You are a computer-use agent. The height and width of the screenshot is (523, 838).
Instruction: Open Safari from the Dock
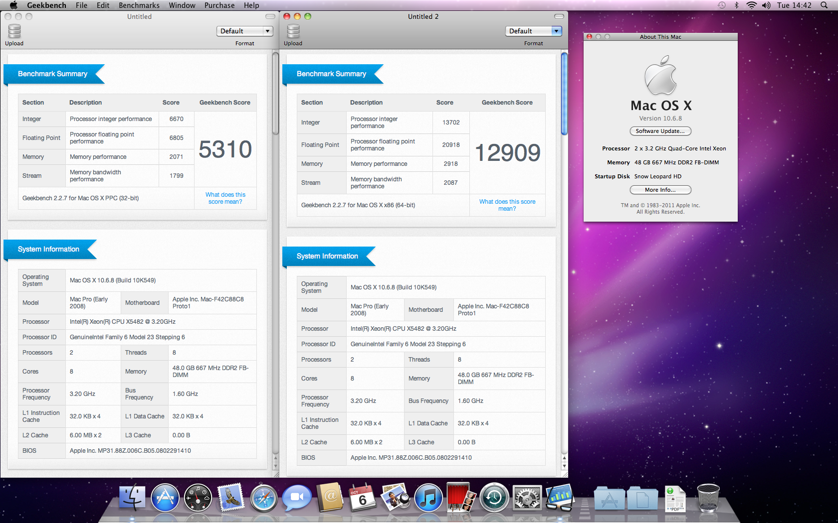click(x=264, y=498)
